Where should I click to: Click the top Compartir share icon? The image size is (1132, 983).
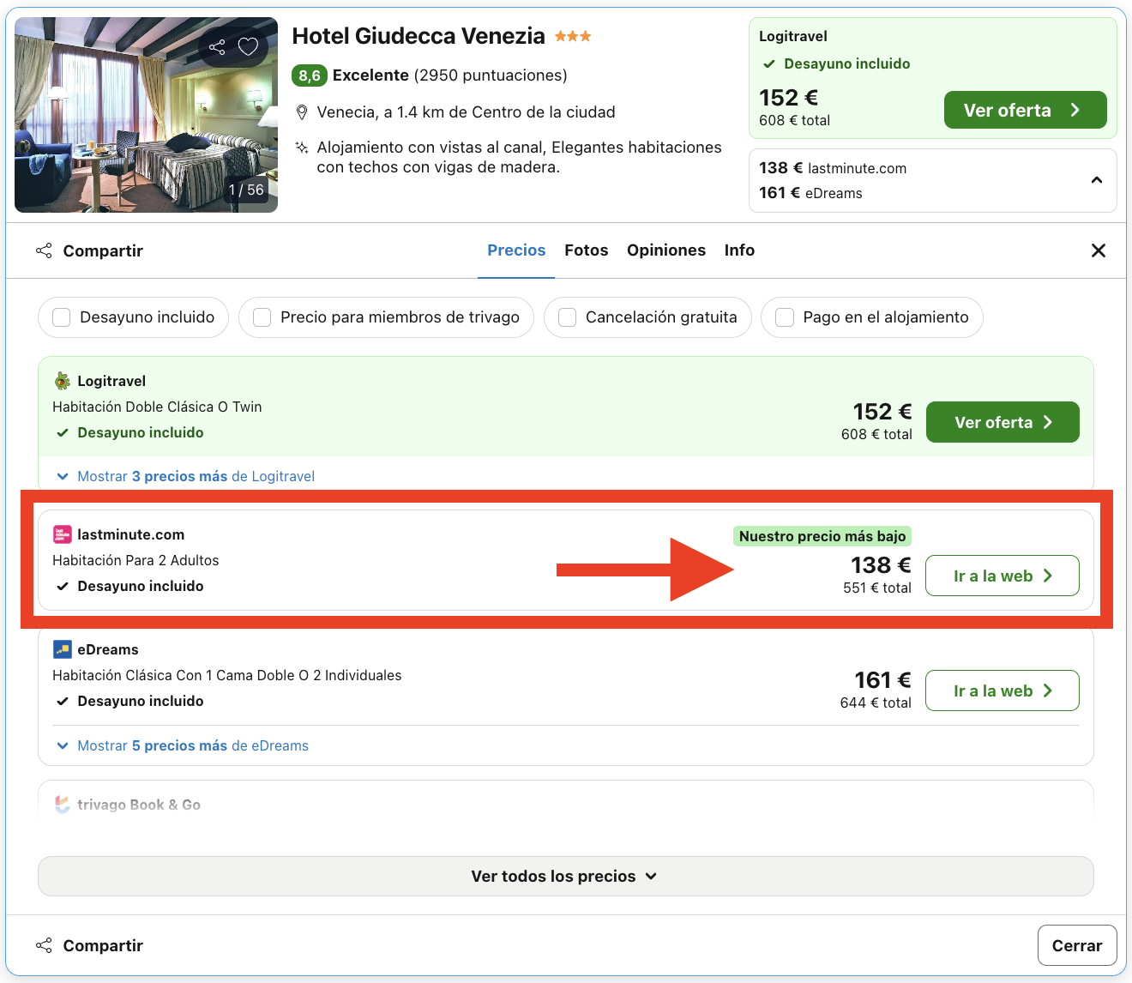(x=44, y=250)
